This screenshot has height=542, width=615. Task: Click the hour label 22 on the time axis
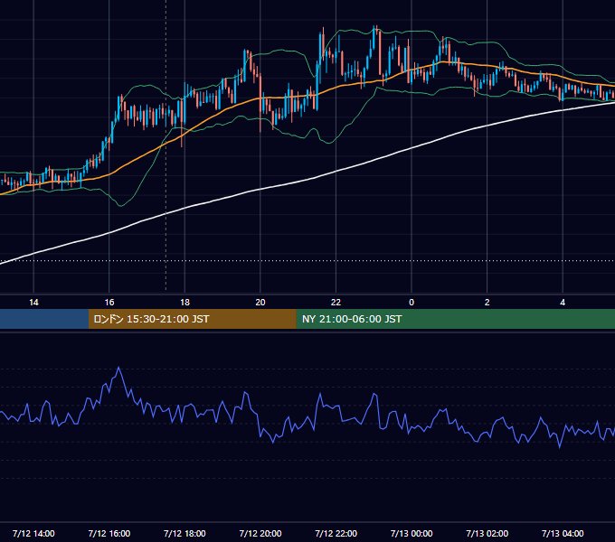coord(336,303)
